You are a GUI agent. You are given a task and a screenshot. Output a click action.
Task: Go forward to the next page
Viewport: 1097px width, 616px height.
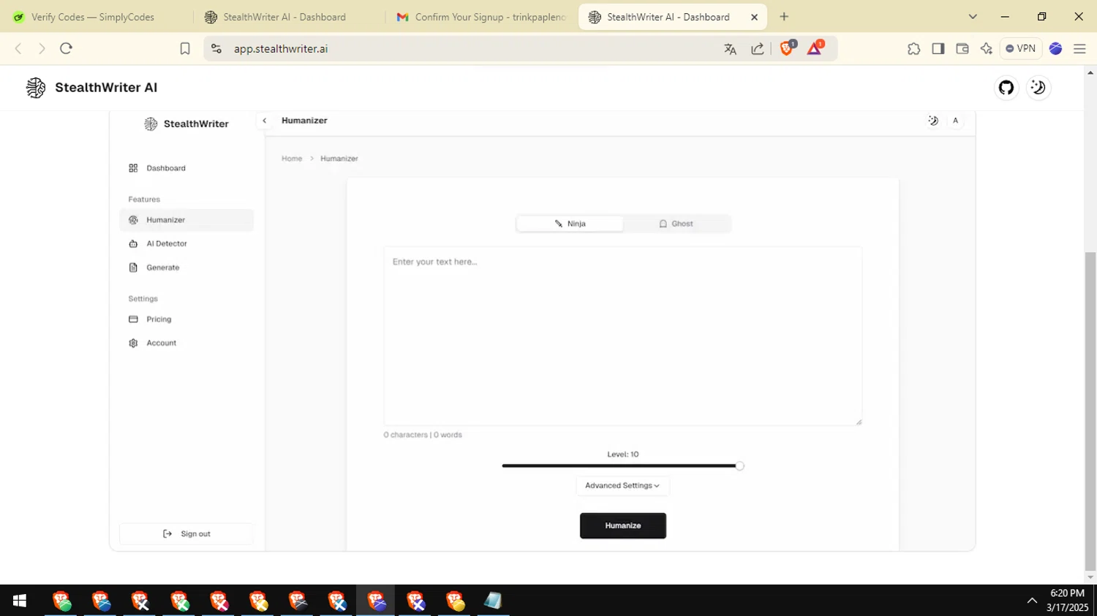pyautogui.click(x=42, y=48)
